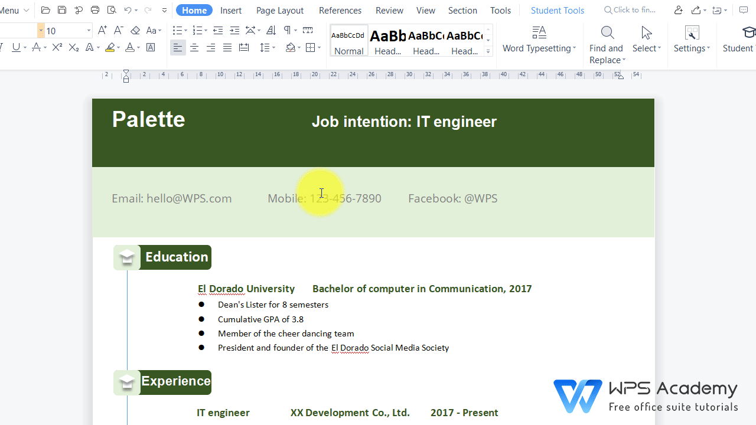The image size is (756, 425).
Task: Click the comment bubble icon at top right
Action: 744,10
